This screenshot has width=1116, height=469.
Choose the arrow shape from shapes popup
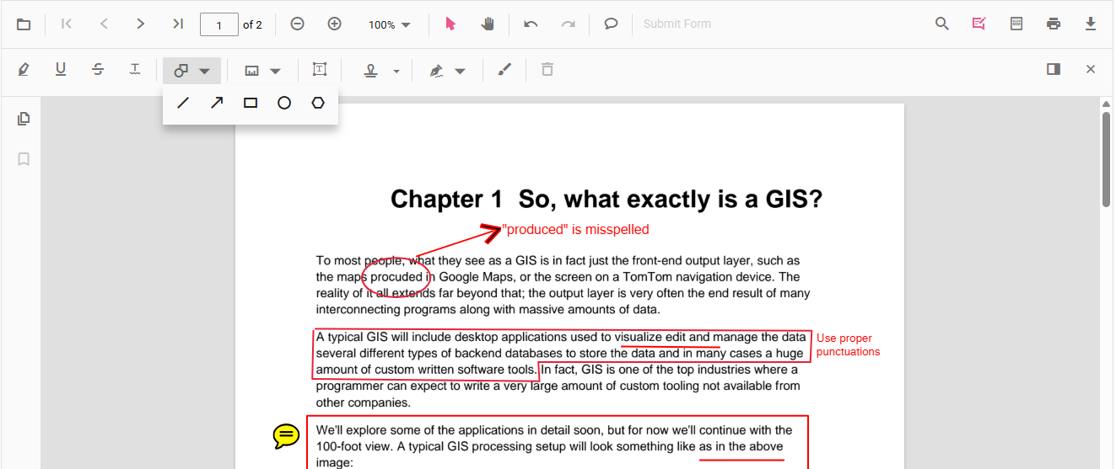(217, 103)
